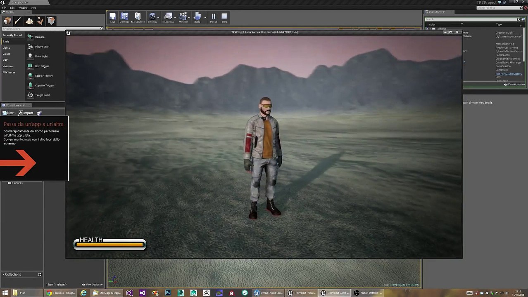Pick the Capsule Trigger actor
528x297 pixels.
pos(44,85)
